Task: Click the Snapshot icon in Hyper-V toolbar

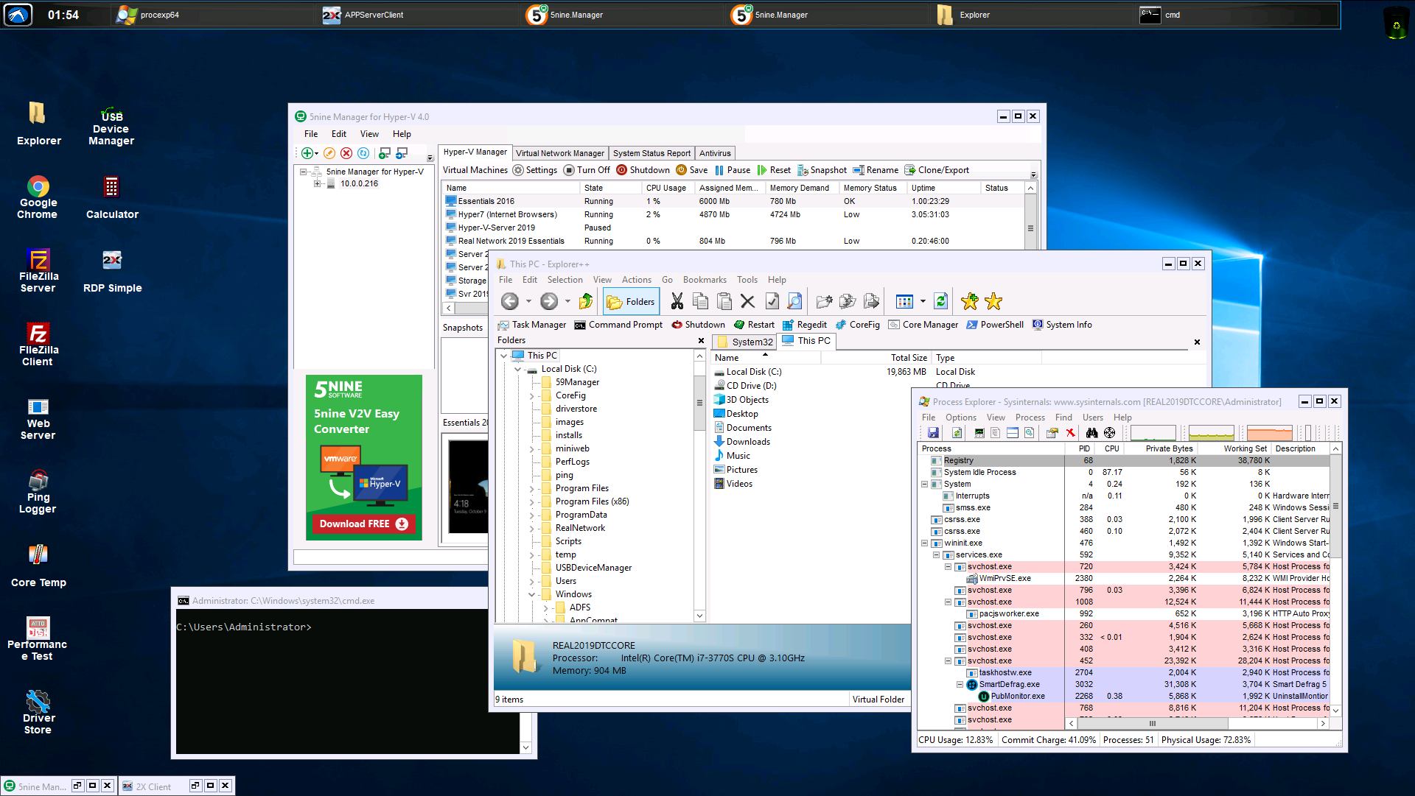Action: [803, 170]
